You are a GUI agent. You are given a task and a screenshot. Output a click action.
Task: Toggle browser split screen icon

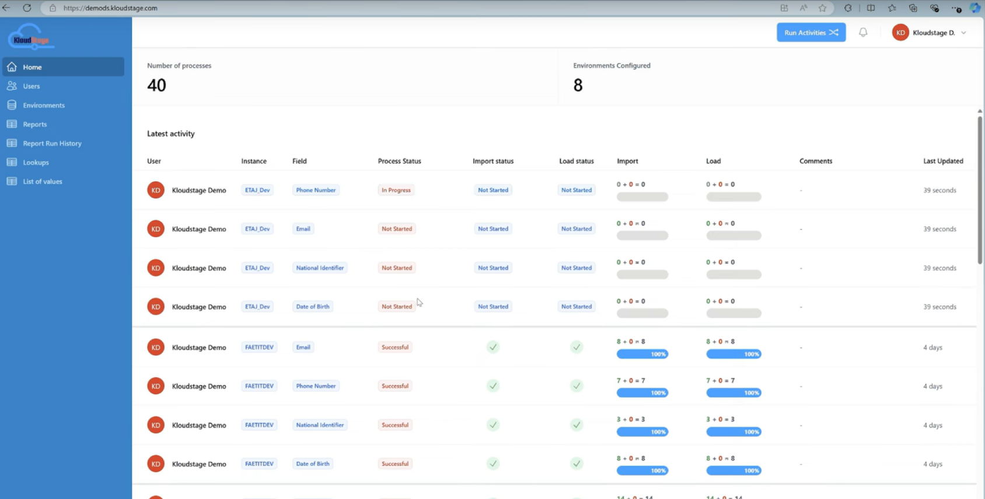[871, 8]
